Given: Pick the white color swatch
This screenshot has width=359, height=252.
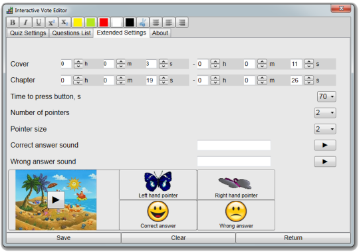Looking at the screenshot, I should (x=117, y=23).
